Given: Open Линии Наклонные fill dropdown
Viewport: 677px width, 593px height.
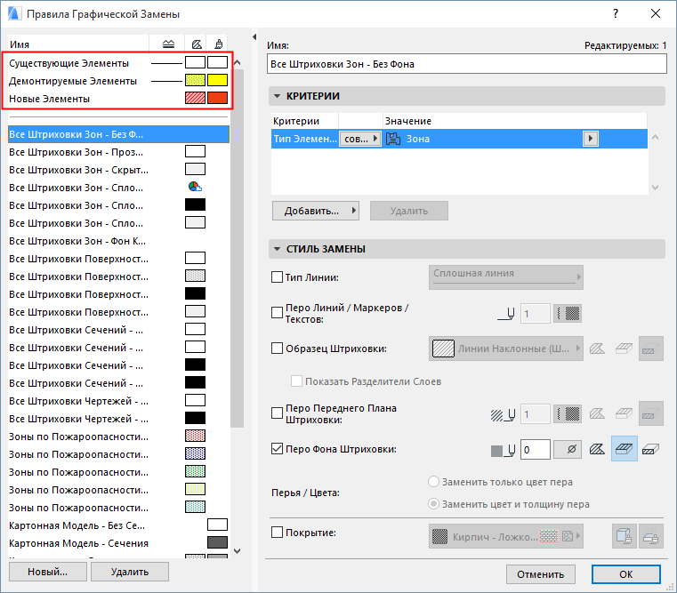Looking at the screenshot, I should point(505,349).
